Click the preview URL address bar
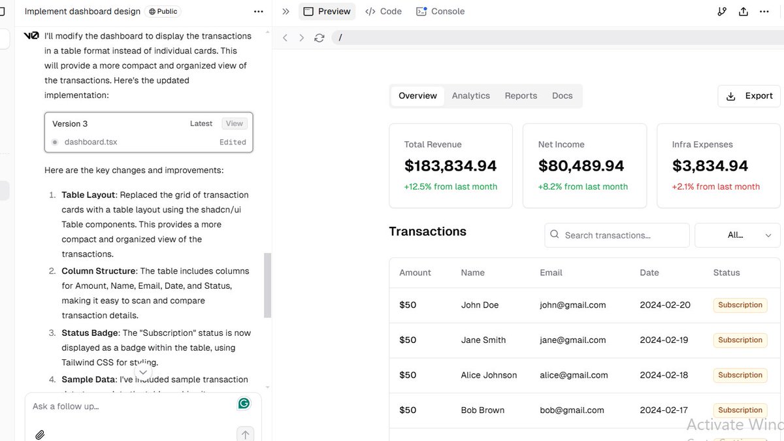Viewport: 784px width, 441px height. coord(559,38)
